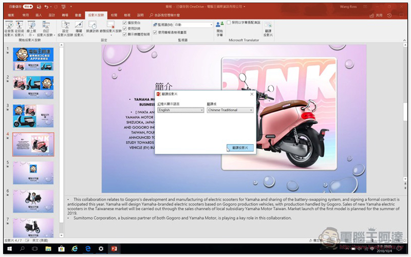Toggle Use Presenter View (使用簡報者檢視畫面) checkbox
The width and height of the screenshot is (411, 257).
[x=155, y=32]
